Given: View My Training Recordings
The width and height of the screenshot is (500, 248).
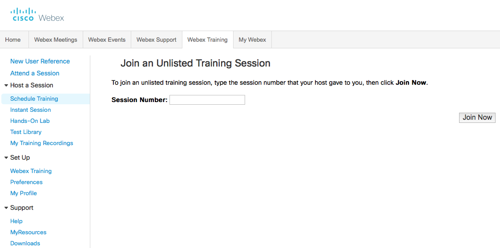Looking at the screenshot, I should 42,143.
